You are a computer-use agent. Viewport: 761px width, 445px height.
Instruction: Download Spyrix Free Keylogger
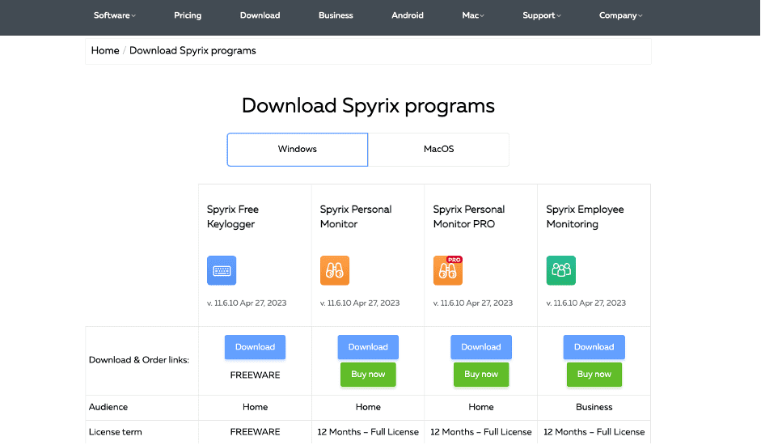255,347
